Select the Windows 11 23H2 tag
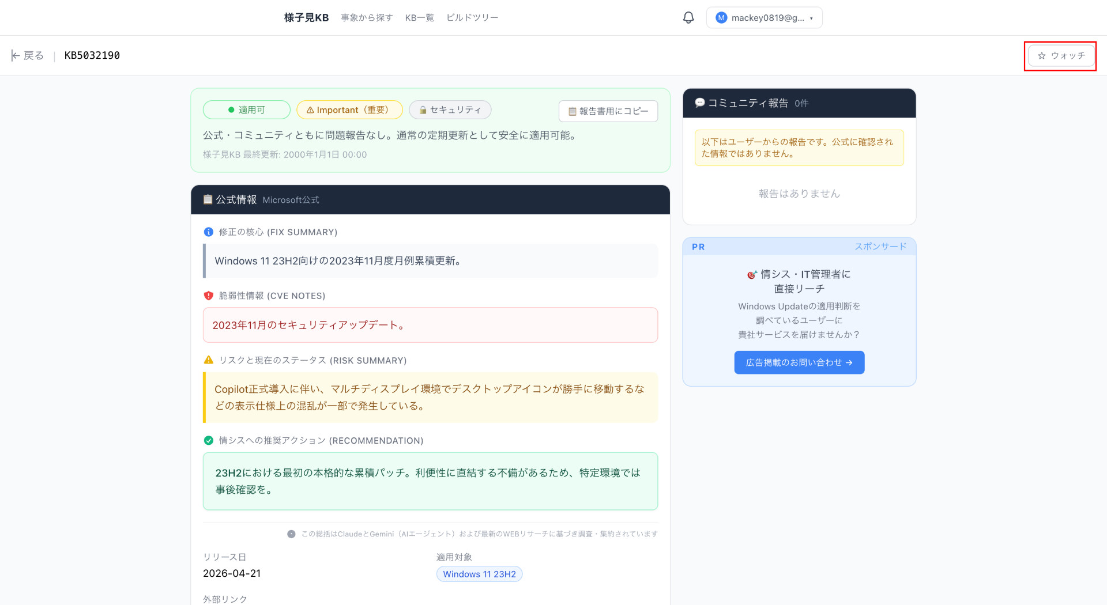Viewport: 1107px width, 605px height. click(479, 574)
